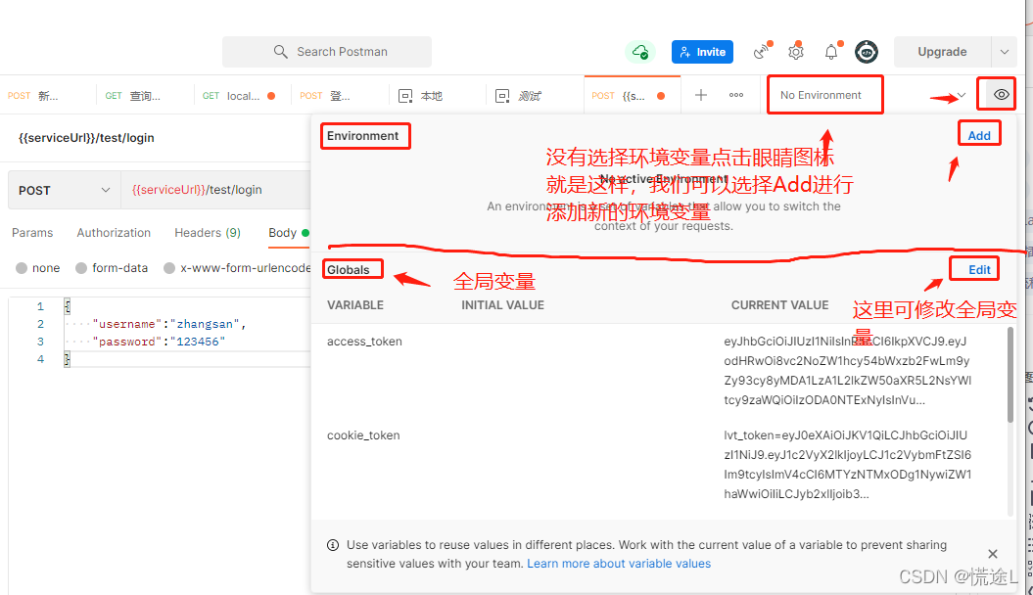This screenshot has width=1033, height=595.
Task: Open the POST 登... request tab
Action: [340, 96]
